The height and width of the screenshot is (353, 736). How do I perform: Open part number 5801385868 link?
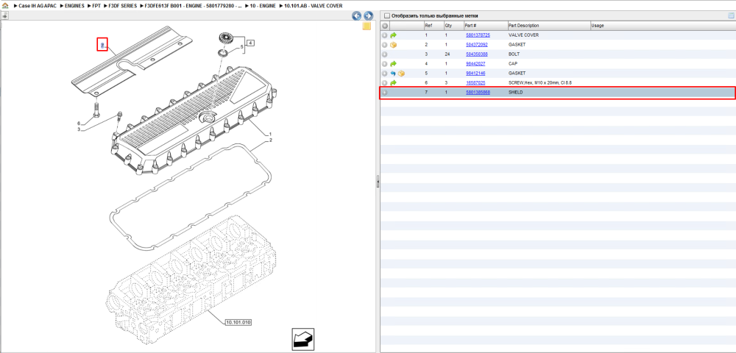[x=478, y=93]
